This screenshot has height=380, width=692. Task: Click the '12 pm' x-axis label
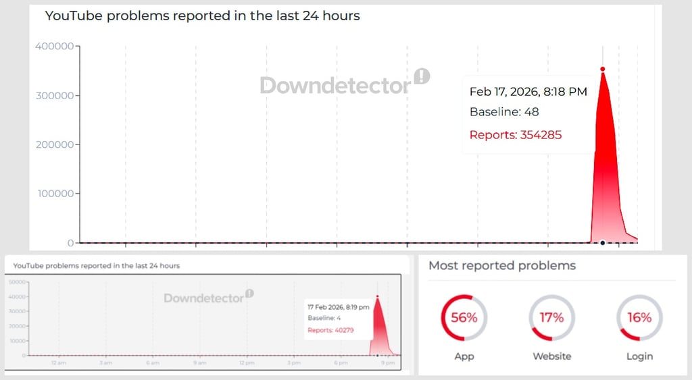point(247,363)
